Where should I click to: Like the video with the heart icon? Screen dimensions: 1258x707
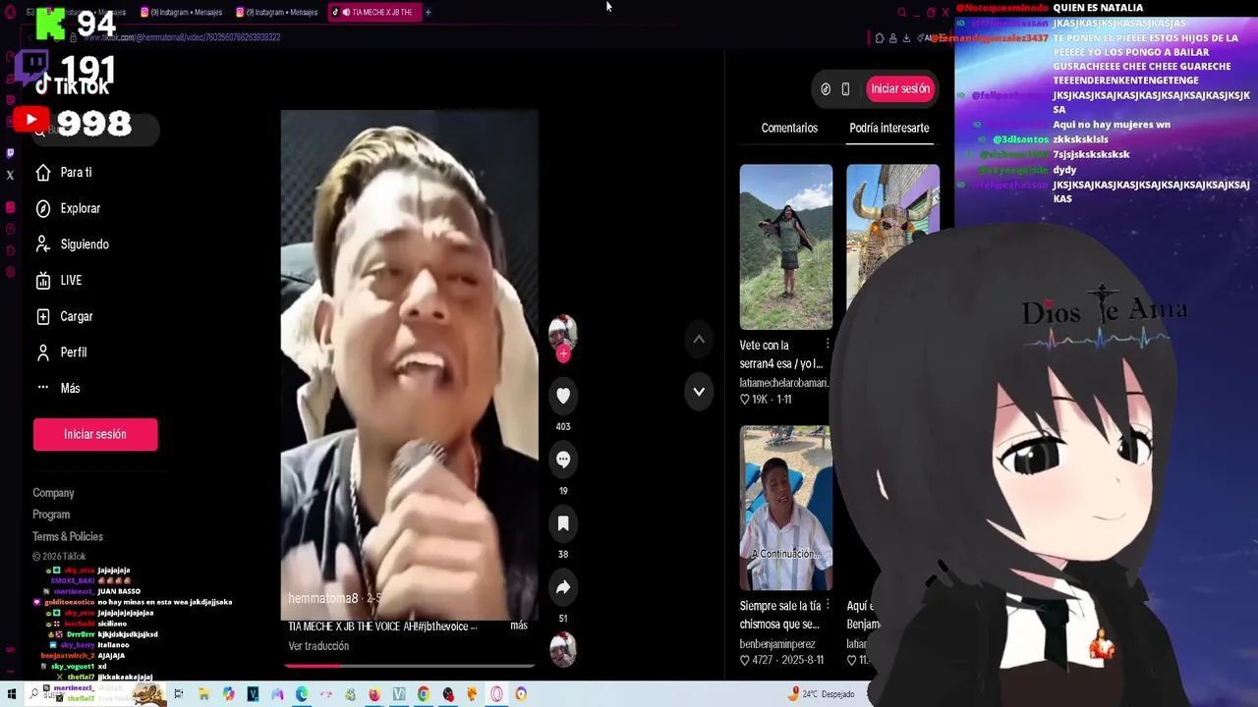pyautogui.click(x=563, y=395)
